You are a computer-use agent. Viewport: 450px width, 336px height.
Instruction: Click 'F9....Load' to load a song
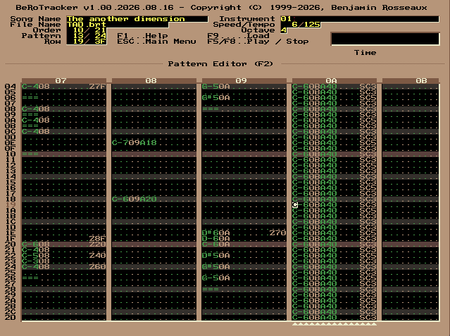pos(239,36)
